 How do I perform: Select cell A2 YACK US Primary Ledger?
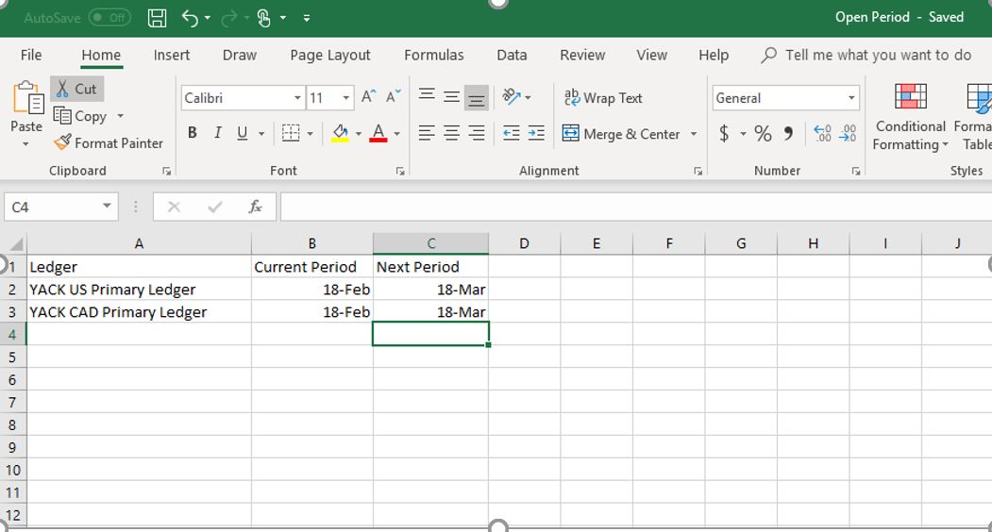point(139,290)
